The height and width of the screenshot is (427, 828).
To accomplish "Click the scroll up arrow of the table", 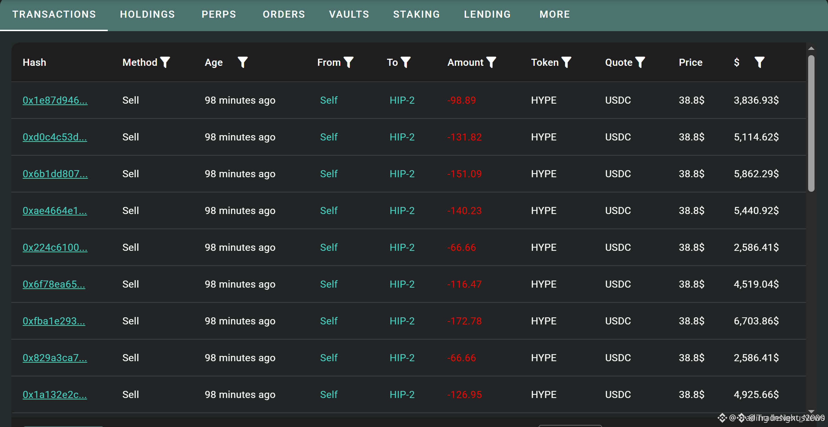I will (811, 48).
